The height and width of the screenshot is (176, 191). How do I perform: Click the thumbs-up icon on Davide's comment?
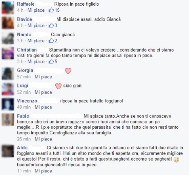click(x=51, y=25)
